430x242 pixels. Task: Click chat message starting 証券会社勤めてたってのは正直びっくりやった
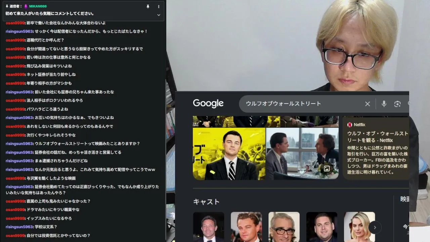pyautogui.click(x=82, y=190)
